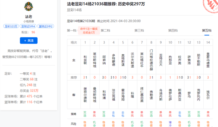Click home team 利兹联 in match 1
Image resolution: width=218 pixels, height=127 pixels.
[x=85, y=60]
